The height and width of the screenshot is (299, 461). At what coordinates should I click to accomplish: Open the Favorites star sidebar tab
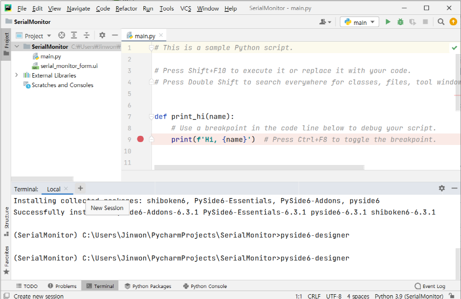coord(6,261)
